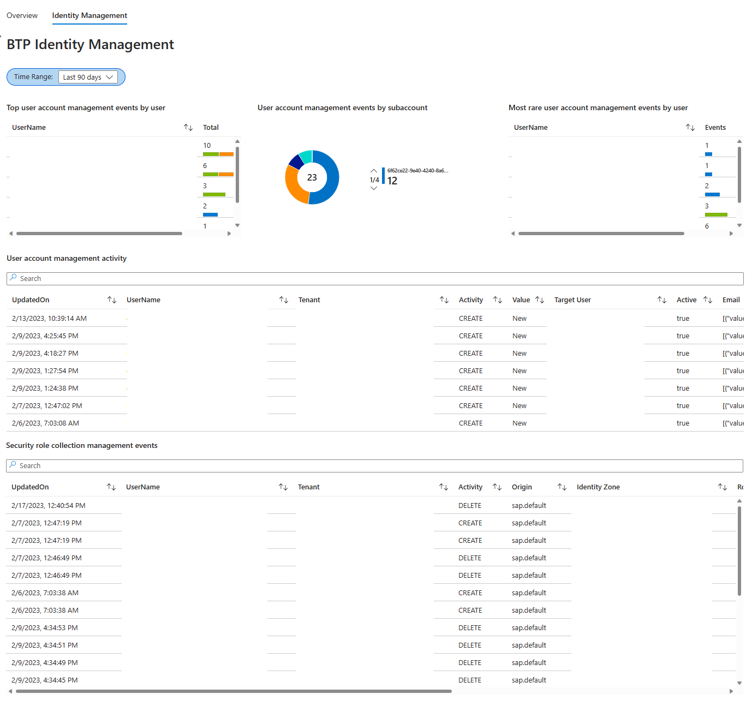This screenshot has height=706, width=752.
Task: Sort user account activity by Activity column
Action: [x=498, y=300]
